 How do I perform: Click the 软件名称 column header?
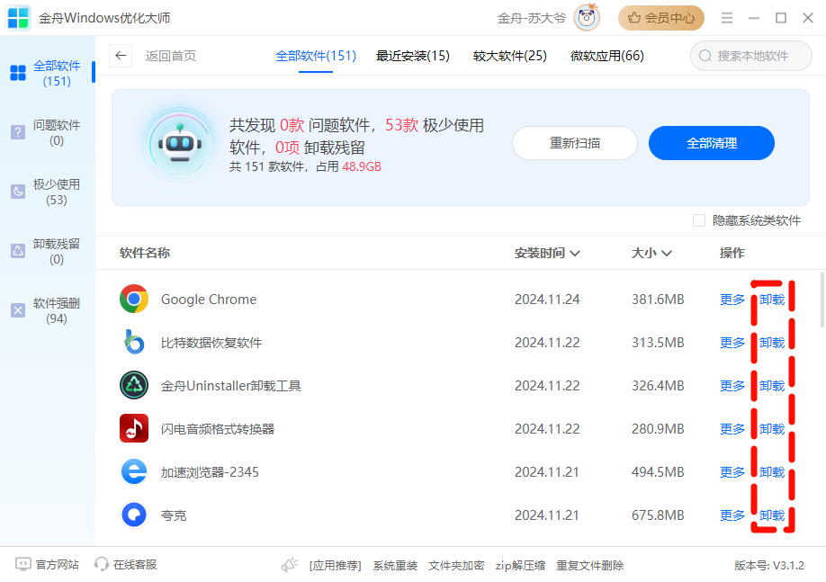(x=145, y=254)
